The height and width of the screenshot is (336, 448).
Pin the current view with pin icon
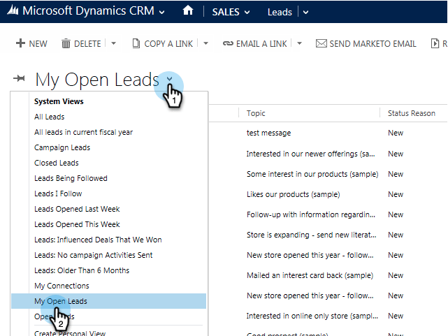tap(19, 78)
